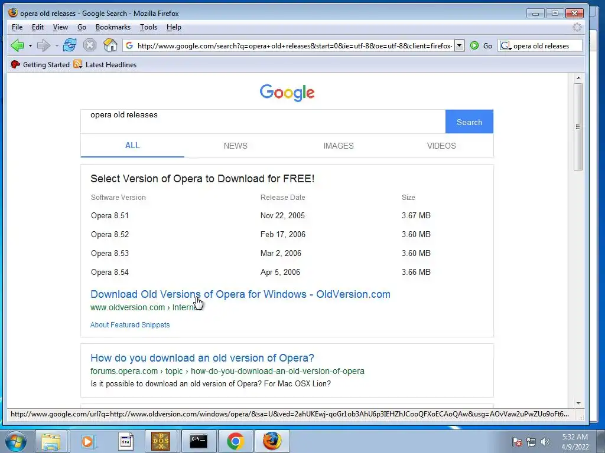Screen dimensions: 605x453
Task: Open the Help menu
Action: [174, 27]
